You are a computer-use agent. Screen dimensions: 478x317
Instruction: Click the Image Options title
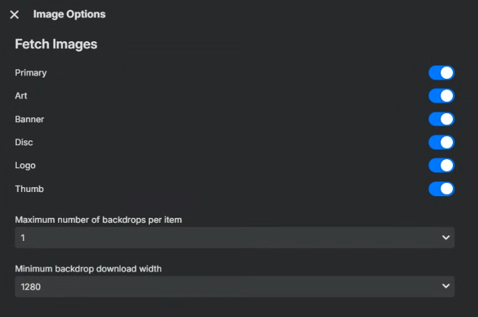[x=69, y=14]
